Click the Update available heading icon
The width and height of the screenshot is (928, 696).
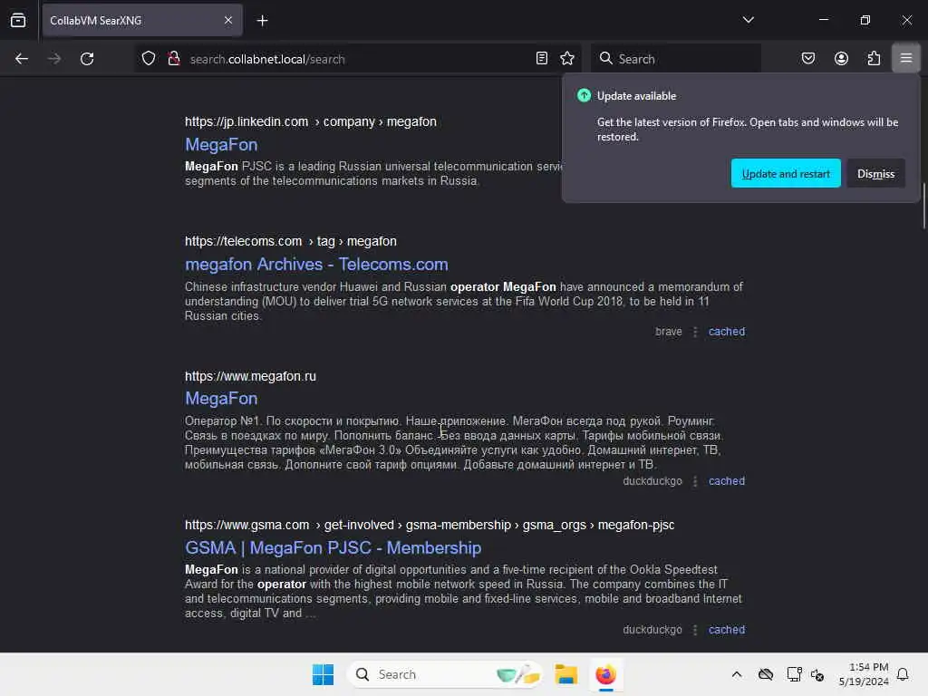coord(585,95)
